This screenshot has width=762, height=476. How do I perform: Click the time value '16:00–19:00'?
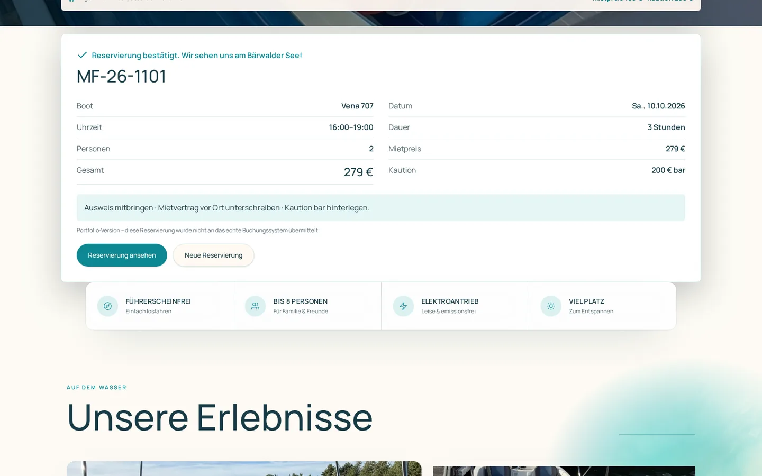[351, 127]
